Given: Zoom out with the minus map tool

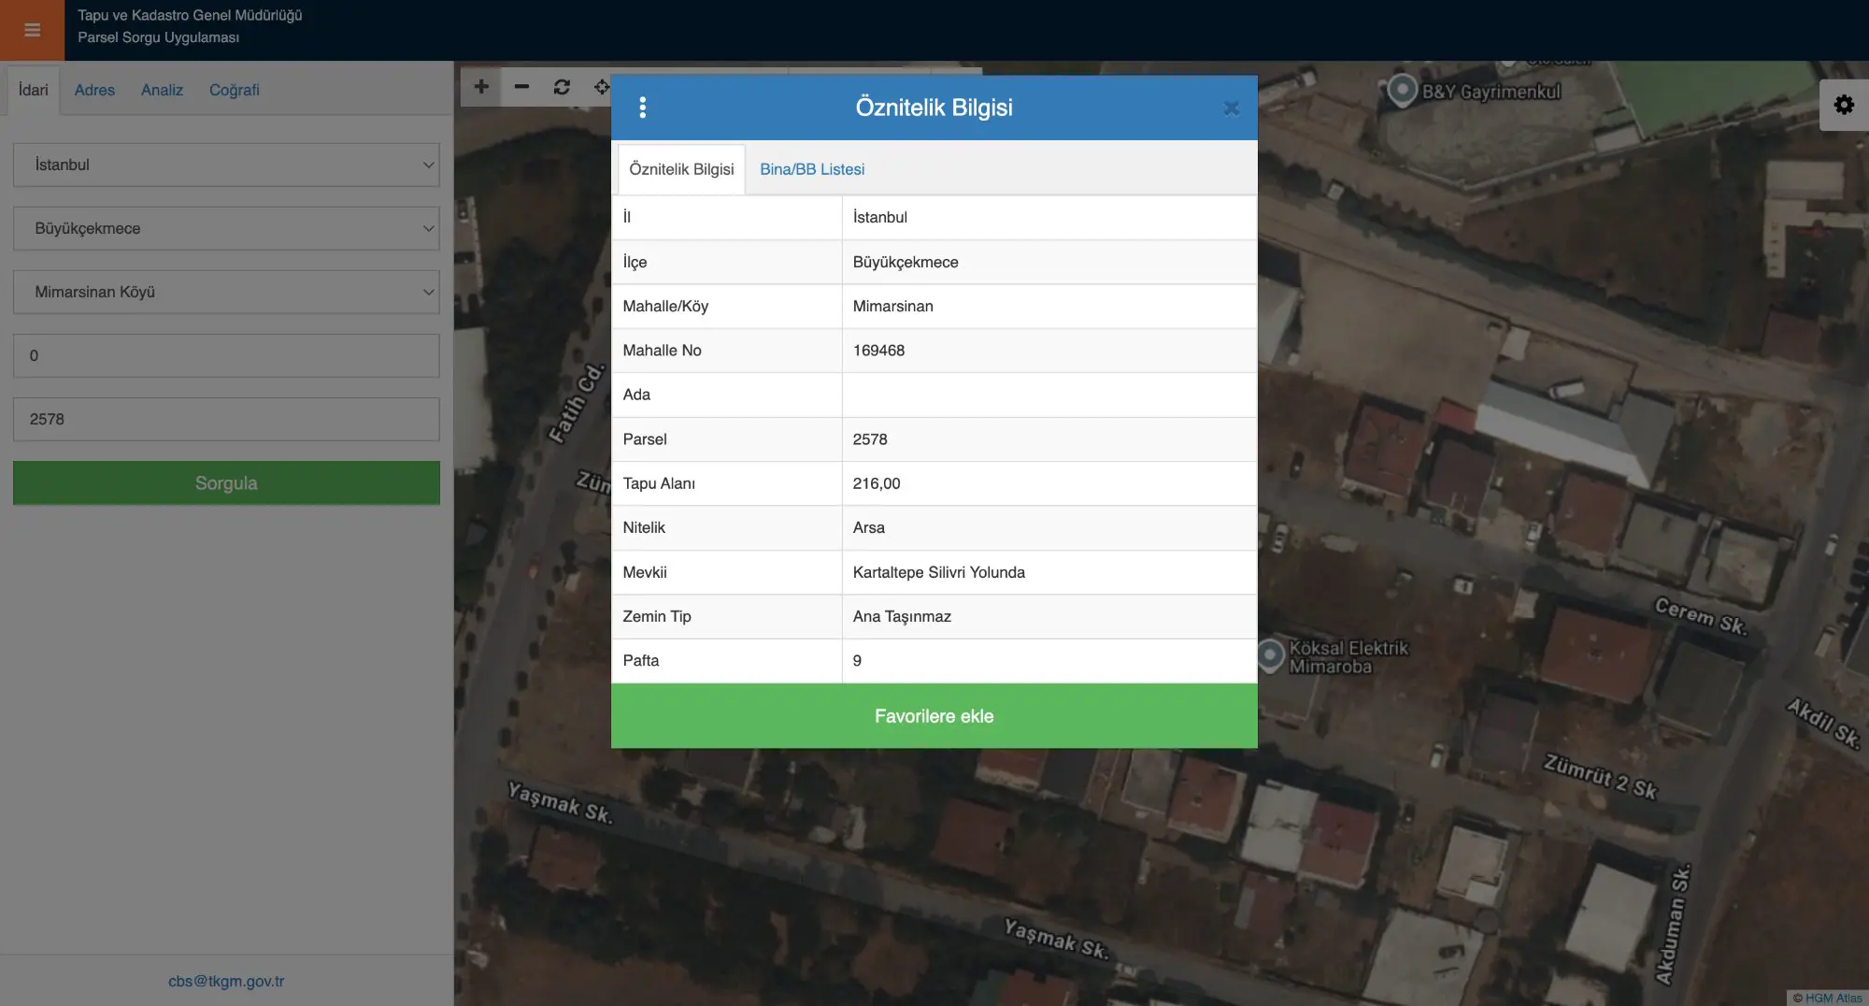Looking at the screenshot, I should tap(521, 87).
